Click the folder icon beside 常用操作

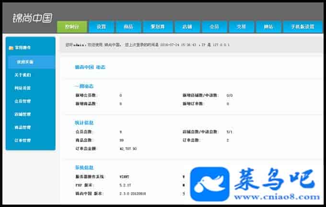[x=11, y=48]
